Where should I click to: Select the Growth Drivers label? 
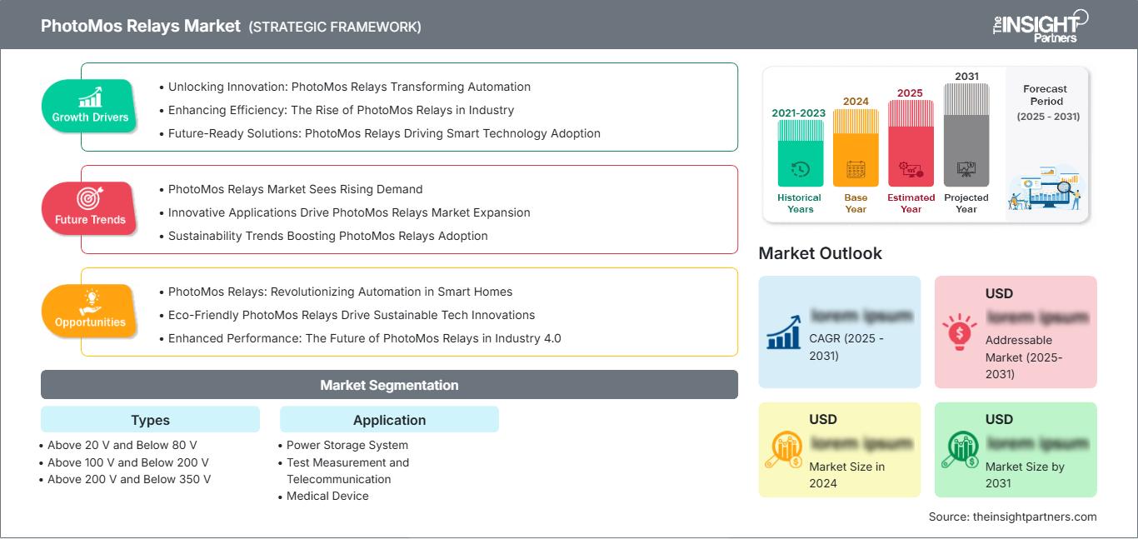(x=90, y=117)
